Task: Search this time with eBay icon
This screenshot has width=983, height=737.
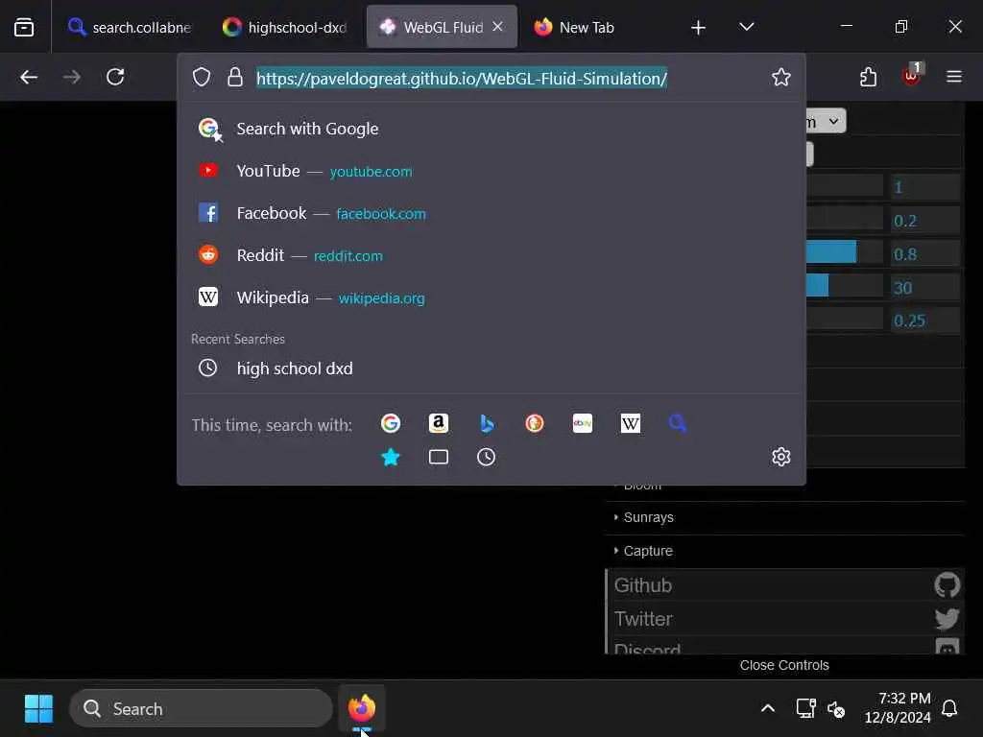Action: point(583,423)
